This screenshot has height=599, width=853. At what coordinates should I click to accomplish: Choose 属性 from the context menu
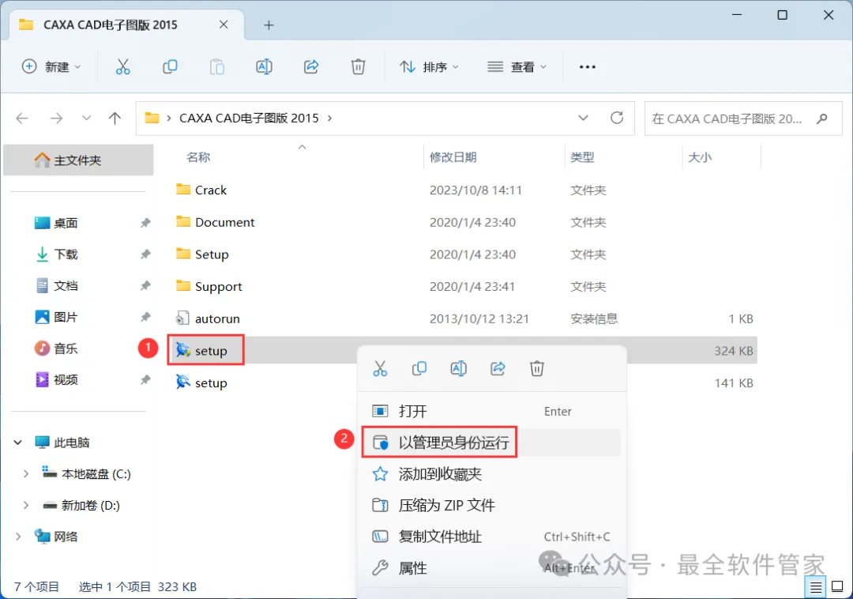(491, 568)
